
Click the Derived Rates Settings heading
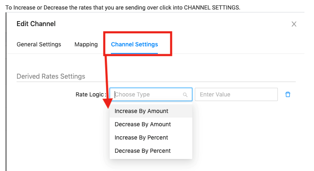click(51, 76)
